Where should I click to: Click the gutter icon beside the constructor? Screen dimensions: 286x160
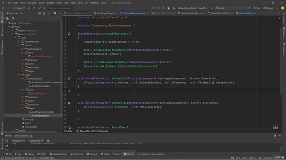click(x=69, y=34)
